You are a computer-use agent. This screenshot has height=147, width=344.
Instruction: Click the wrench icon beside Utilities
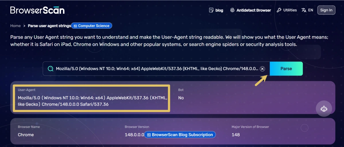coord(279,10)
